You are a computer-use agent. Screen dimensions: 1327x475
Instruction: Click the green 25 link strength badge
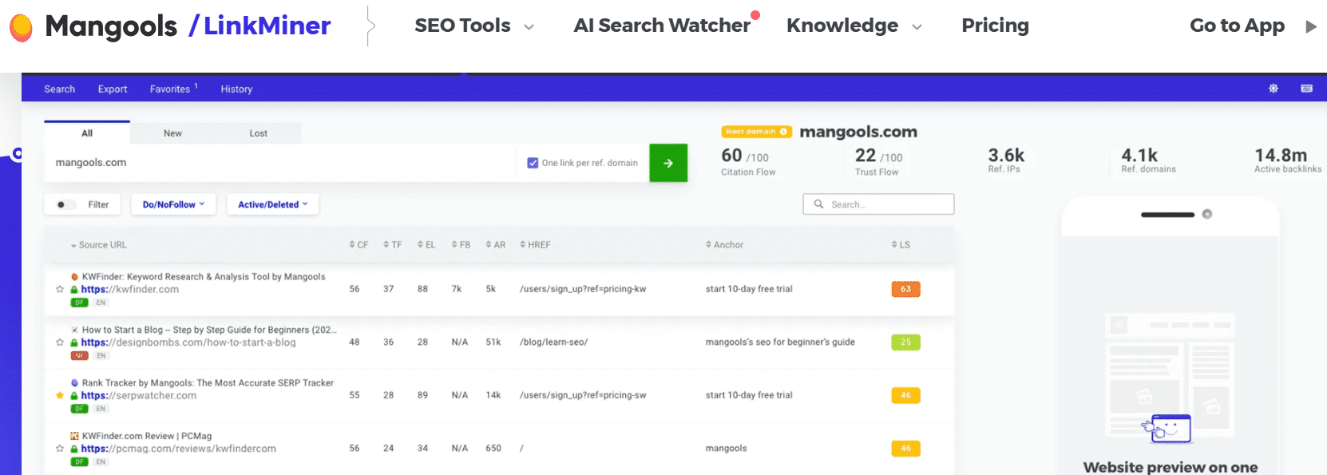[x=905, y=342]
